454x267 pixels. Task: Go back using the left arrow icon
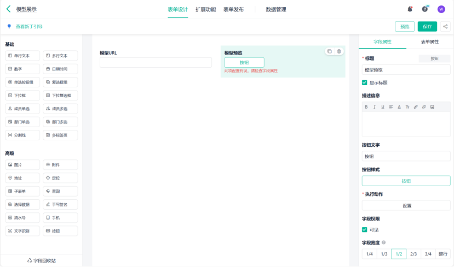pyautogui.click(x=8, y=9)
